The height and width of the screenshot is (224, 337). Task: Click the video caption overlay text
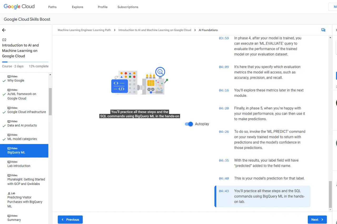[140, 114]
